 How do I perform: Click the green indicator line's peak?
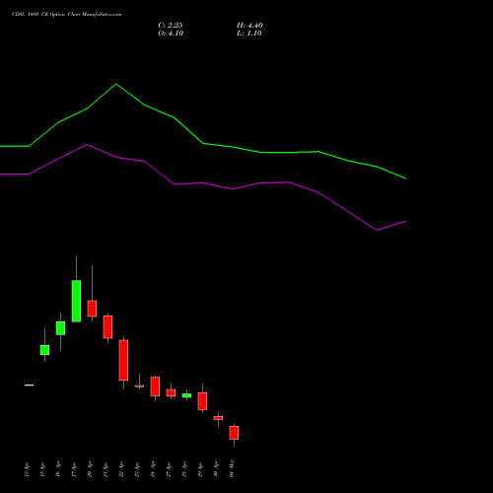[116, 84]
